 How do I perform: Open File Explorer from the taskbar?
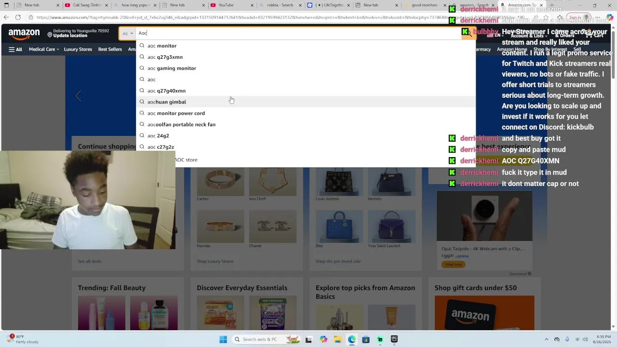(x=337, y=339)
